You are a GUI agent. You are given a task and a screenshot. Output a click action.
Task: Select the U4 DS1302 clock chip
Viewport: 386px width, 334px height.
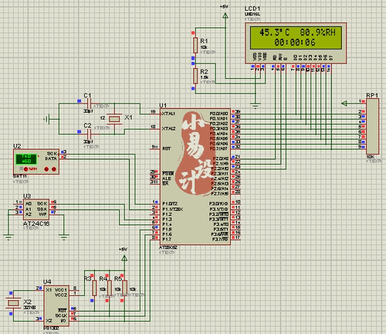[x=56, y=305]
